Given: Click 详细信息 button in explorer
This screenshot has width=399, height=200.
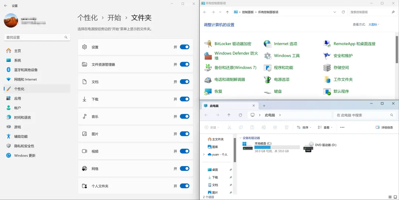Looking at the screenshot, I should click(x=384, y=127).
